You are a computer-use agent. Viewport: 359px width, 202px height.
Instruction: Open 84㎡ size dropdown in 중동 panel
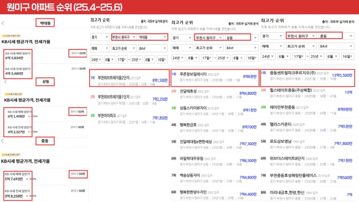[336, 46]
